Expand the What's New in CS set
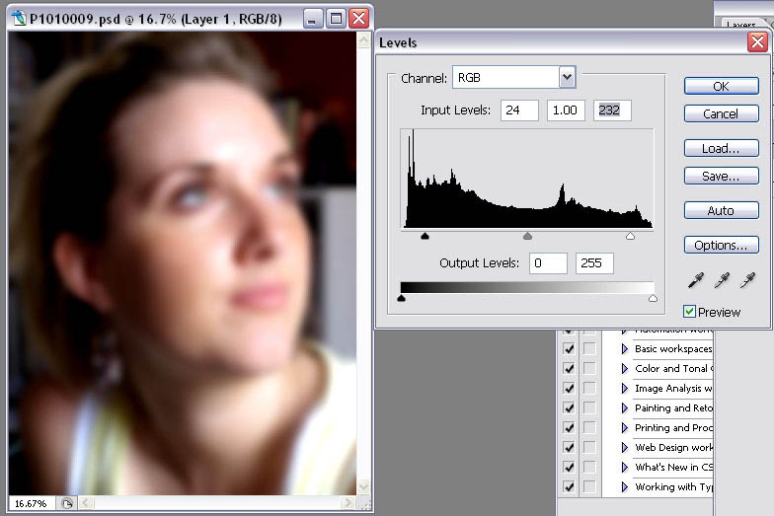The width and height of the screenshot is (774, 516). click(x=624, y=468)
